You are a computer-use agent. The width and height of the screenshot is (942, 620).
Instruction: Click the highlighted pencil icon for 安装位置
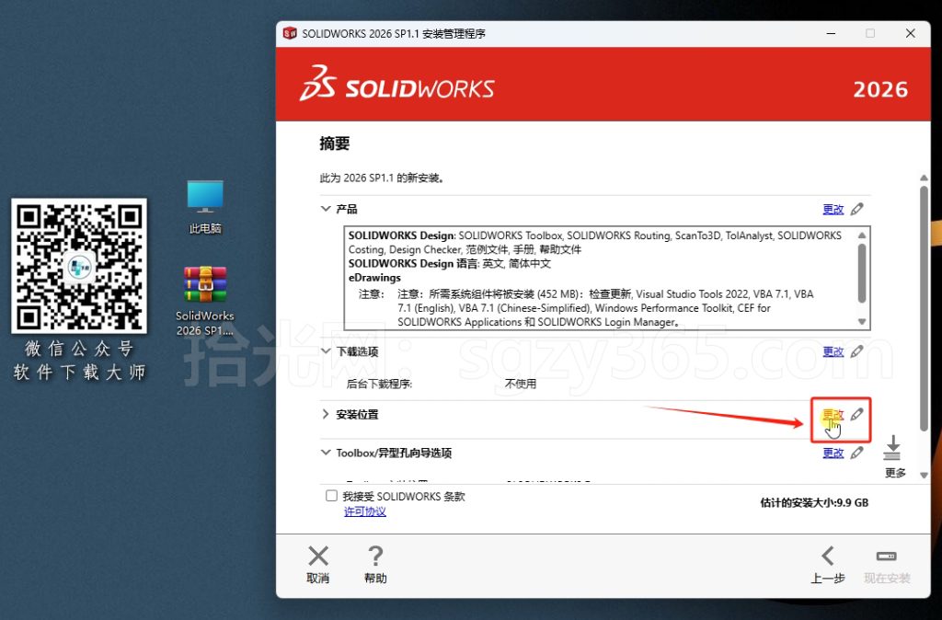(x=857, y=414)
